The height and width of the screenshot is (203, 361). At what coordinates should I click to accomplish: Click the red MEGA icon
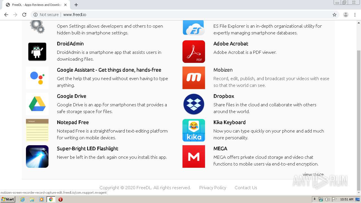click(x=194, y=156)
